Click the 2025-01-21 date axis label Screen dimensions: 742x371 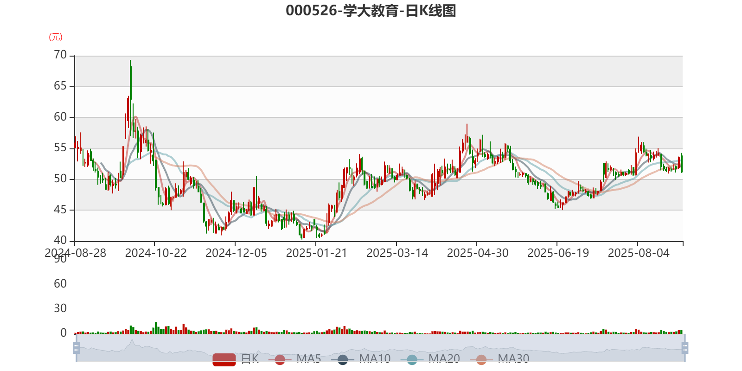[317, 253]
